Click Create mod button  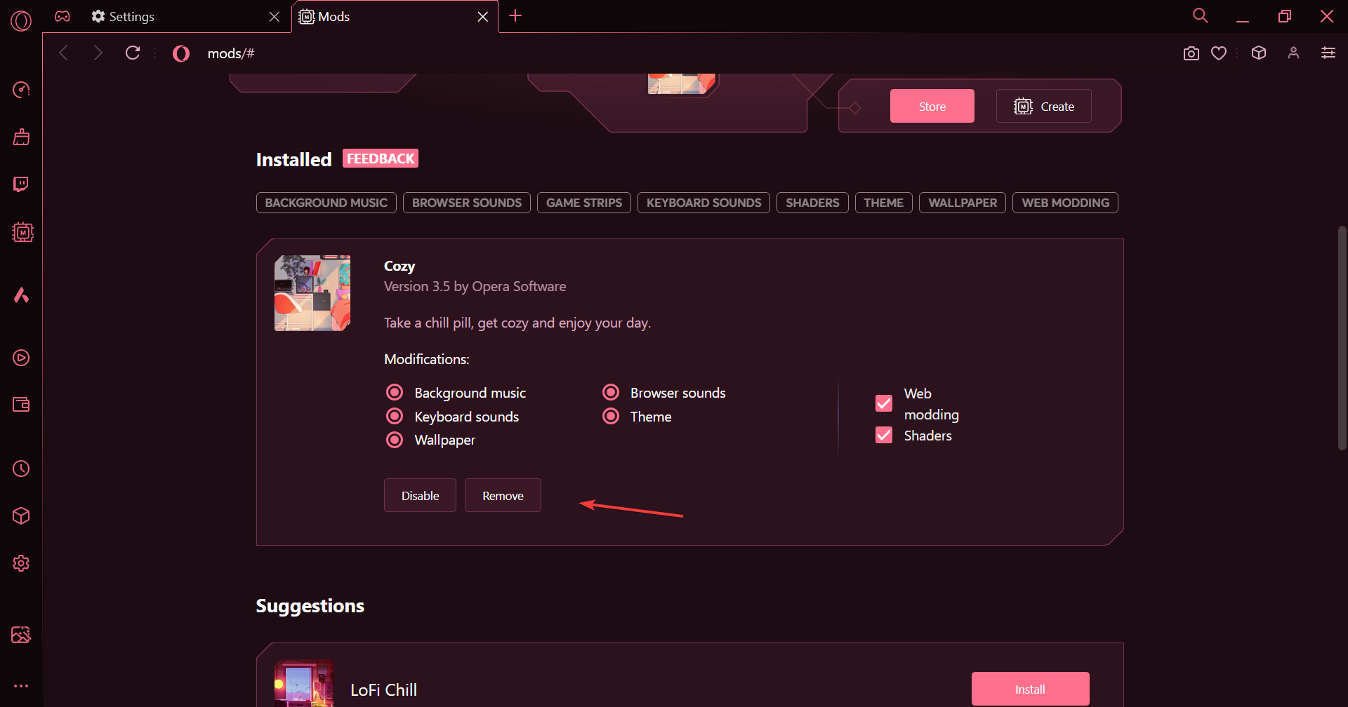point(1044,107)
